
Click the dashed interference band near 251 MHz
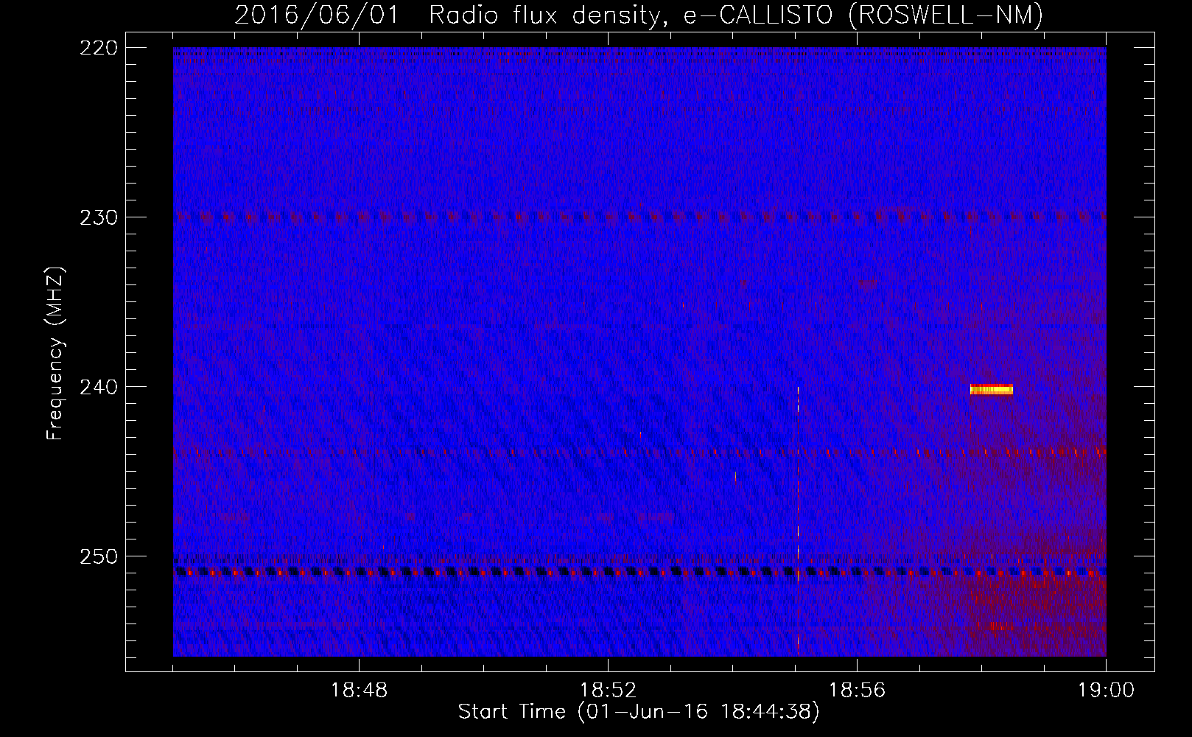coord(639,571)
